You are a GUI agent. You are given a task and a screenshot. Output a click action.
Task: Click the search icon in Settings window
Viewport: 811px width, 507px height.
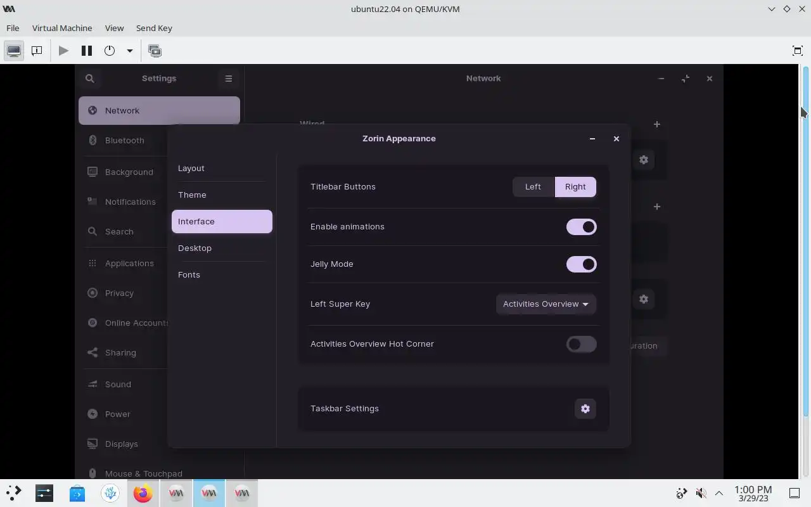click(90, 79)
